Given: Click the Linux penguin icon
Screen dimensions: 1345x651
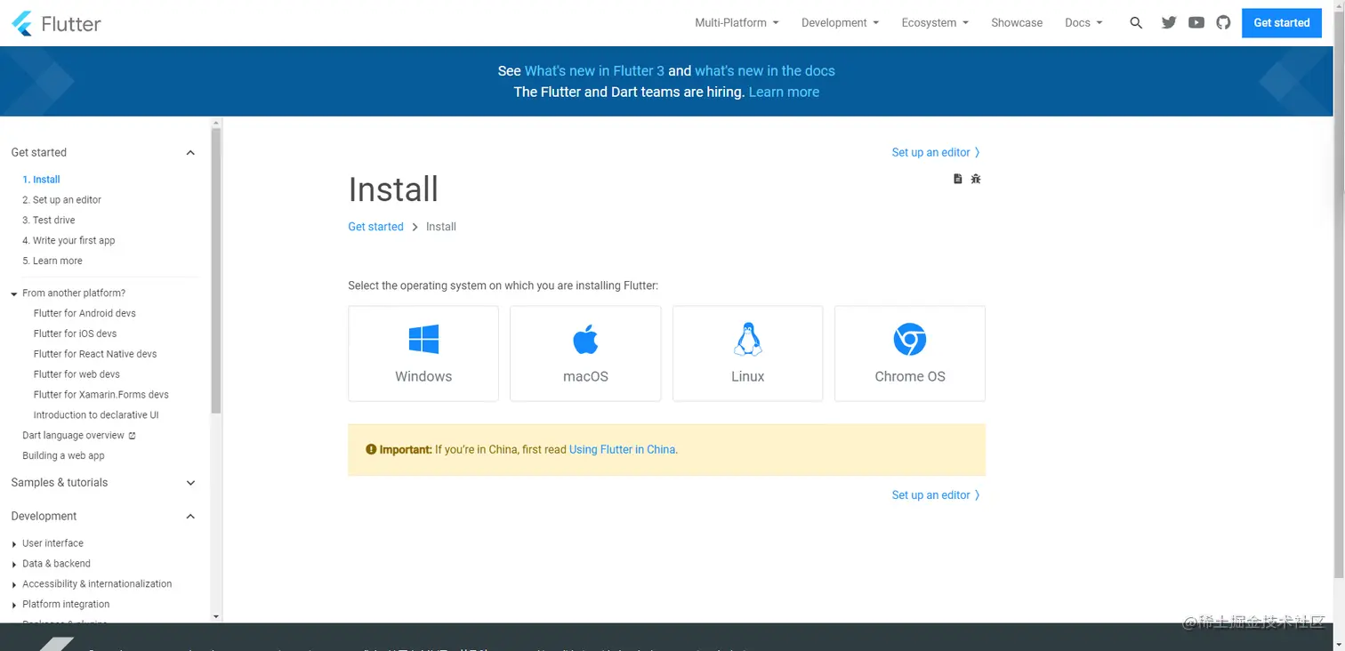Looking at the screenshot, I should pyautogui.click(x=747, y=339).
